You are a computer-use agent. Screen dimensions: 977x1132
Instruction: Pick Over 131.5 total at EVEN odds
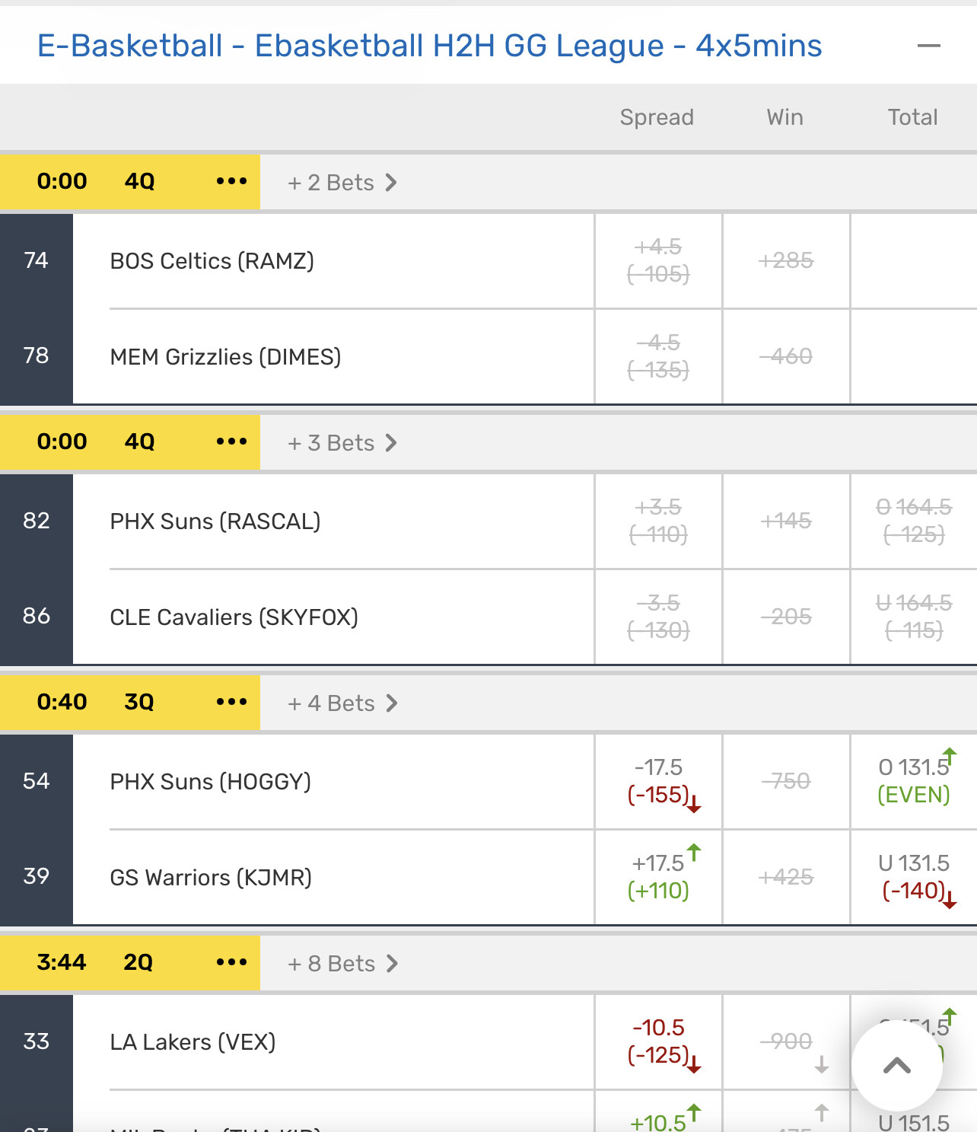[x=913, y=781]
